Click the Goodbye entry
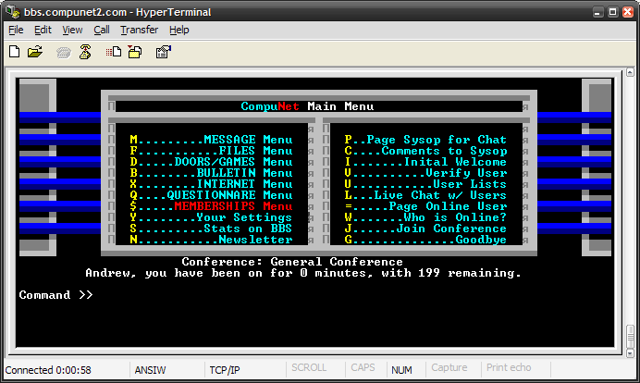Image resolution: width=640 pixels, height=383 pixels. tap(425, 240)
